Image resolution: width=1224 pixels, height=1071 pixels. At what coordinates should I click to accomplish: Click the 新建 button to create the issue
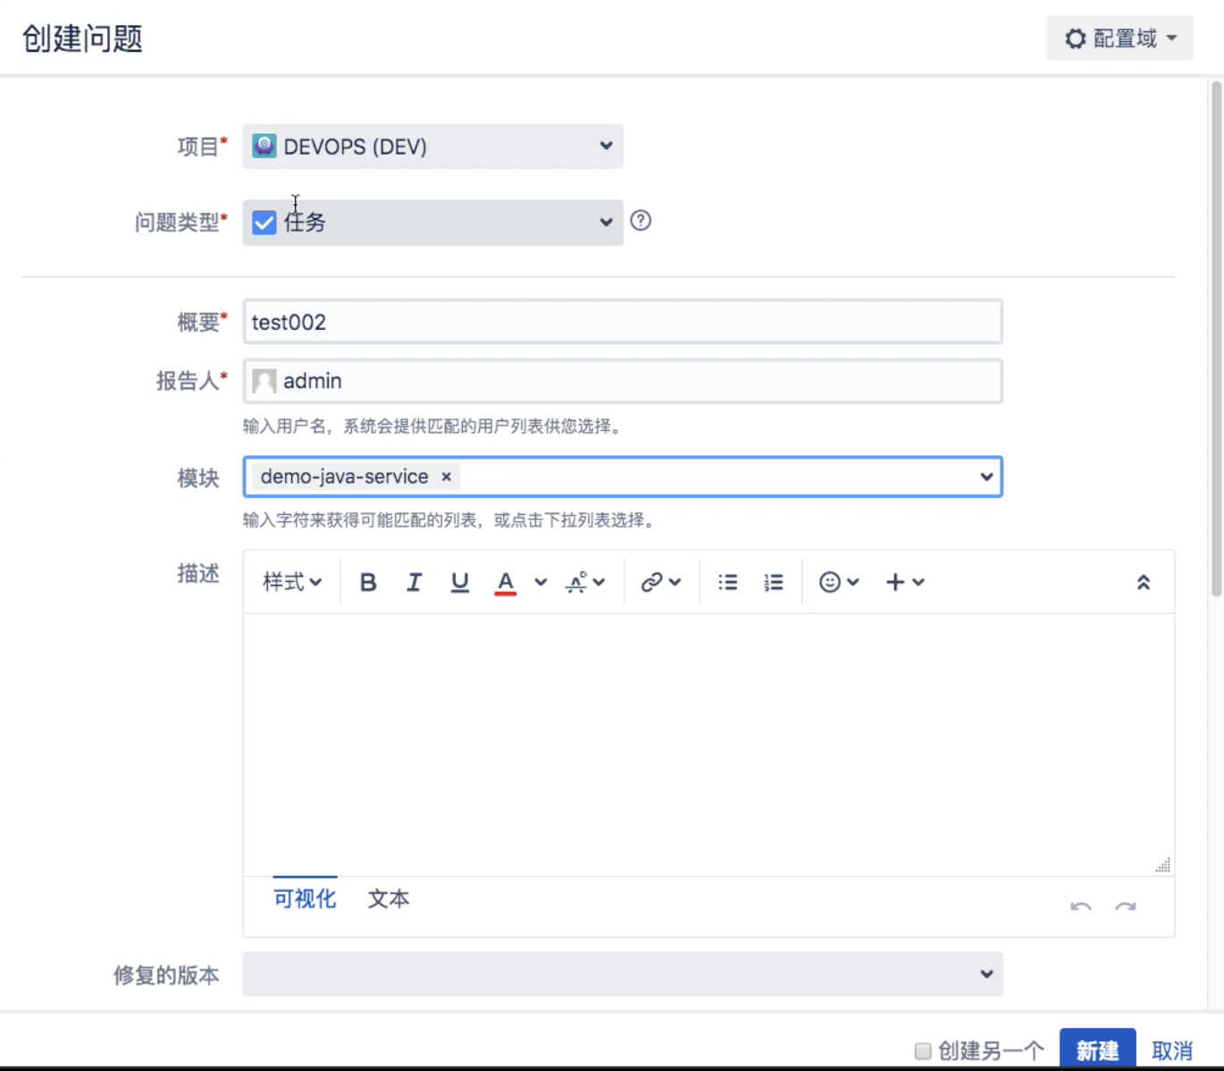(x=1096, y=1050)
